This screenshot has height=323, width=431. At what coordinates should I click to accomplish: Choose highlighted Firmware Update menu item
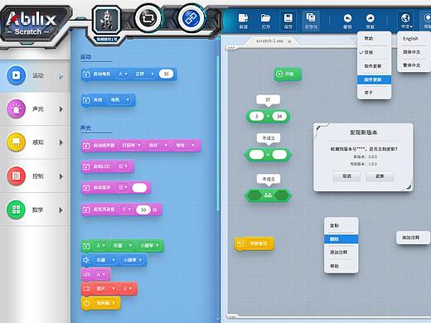(374, 80)
